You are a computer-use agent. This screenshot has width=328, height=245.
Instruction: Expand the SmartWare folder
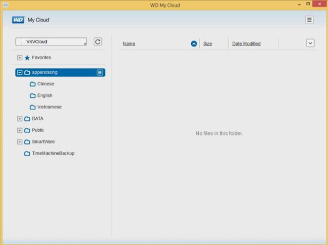coord(20,142)
